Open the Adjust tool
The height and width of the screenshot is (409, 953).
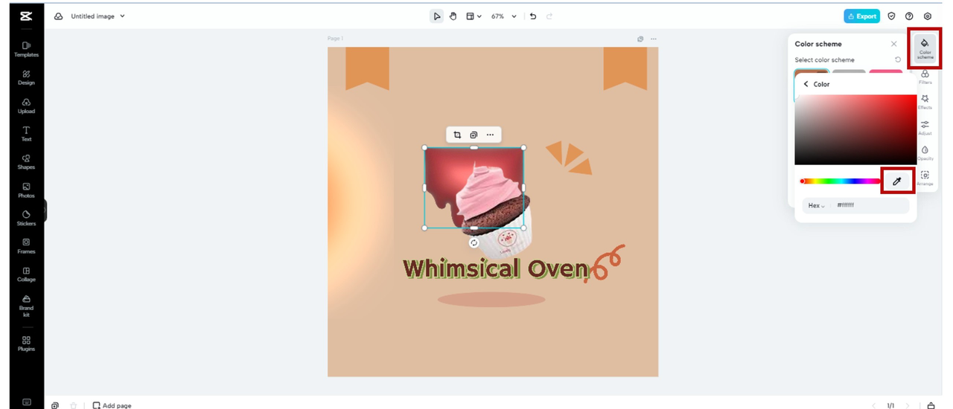[925, 128]
